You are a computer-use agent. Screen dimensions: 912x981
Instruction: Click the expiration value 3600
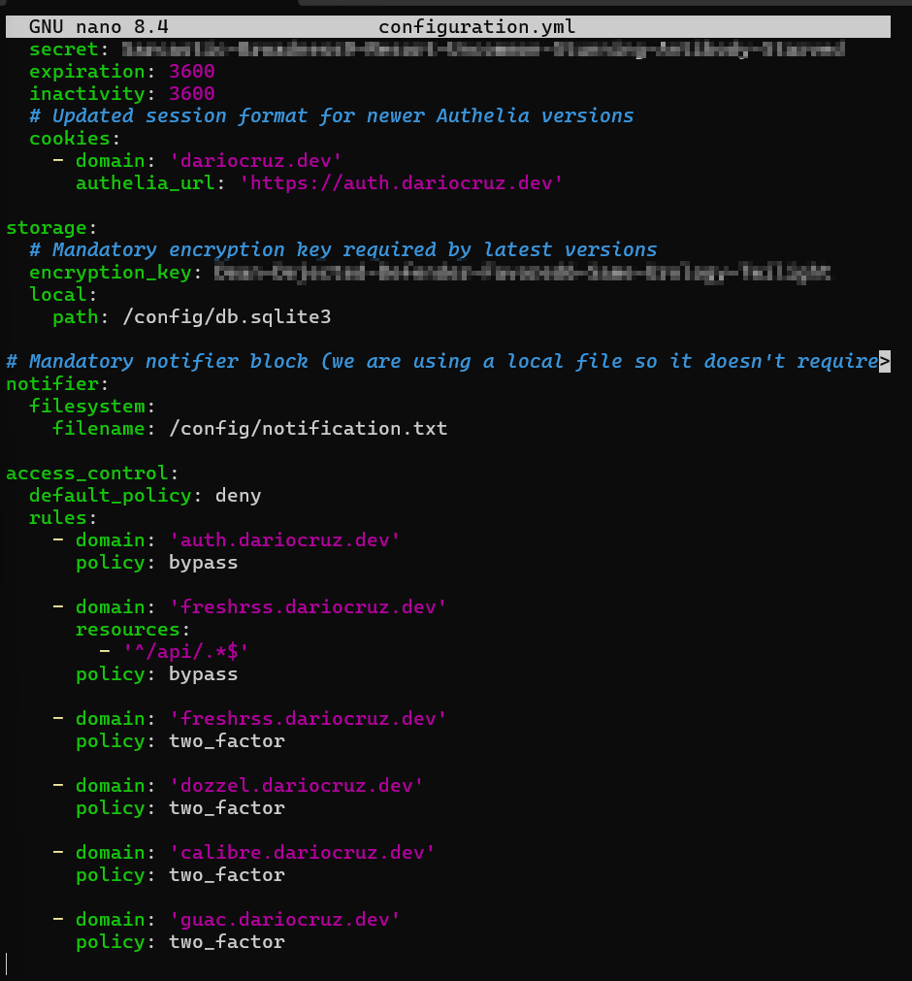[192, 72]
